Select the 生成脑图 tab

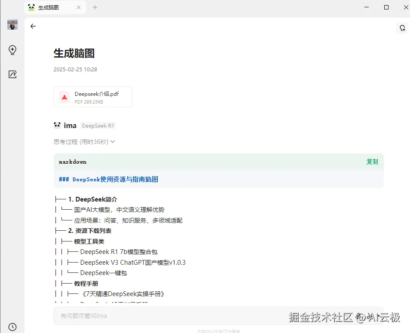(x=55, y=7)
